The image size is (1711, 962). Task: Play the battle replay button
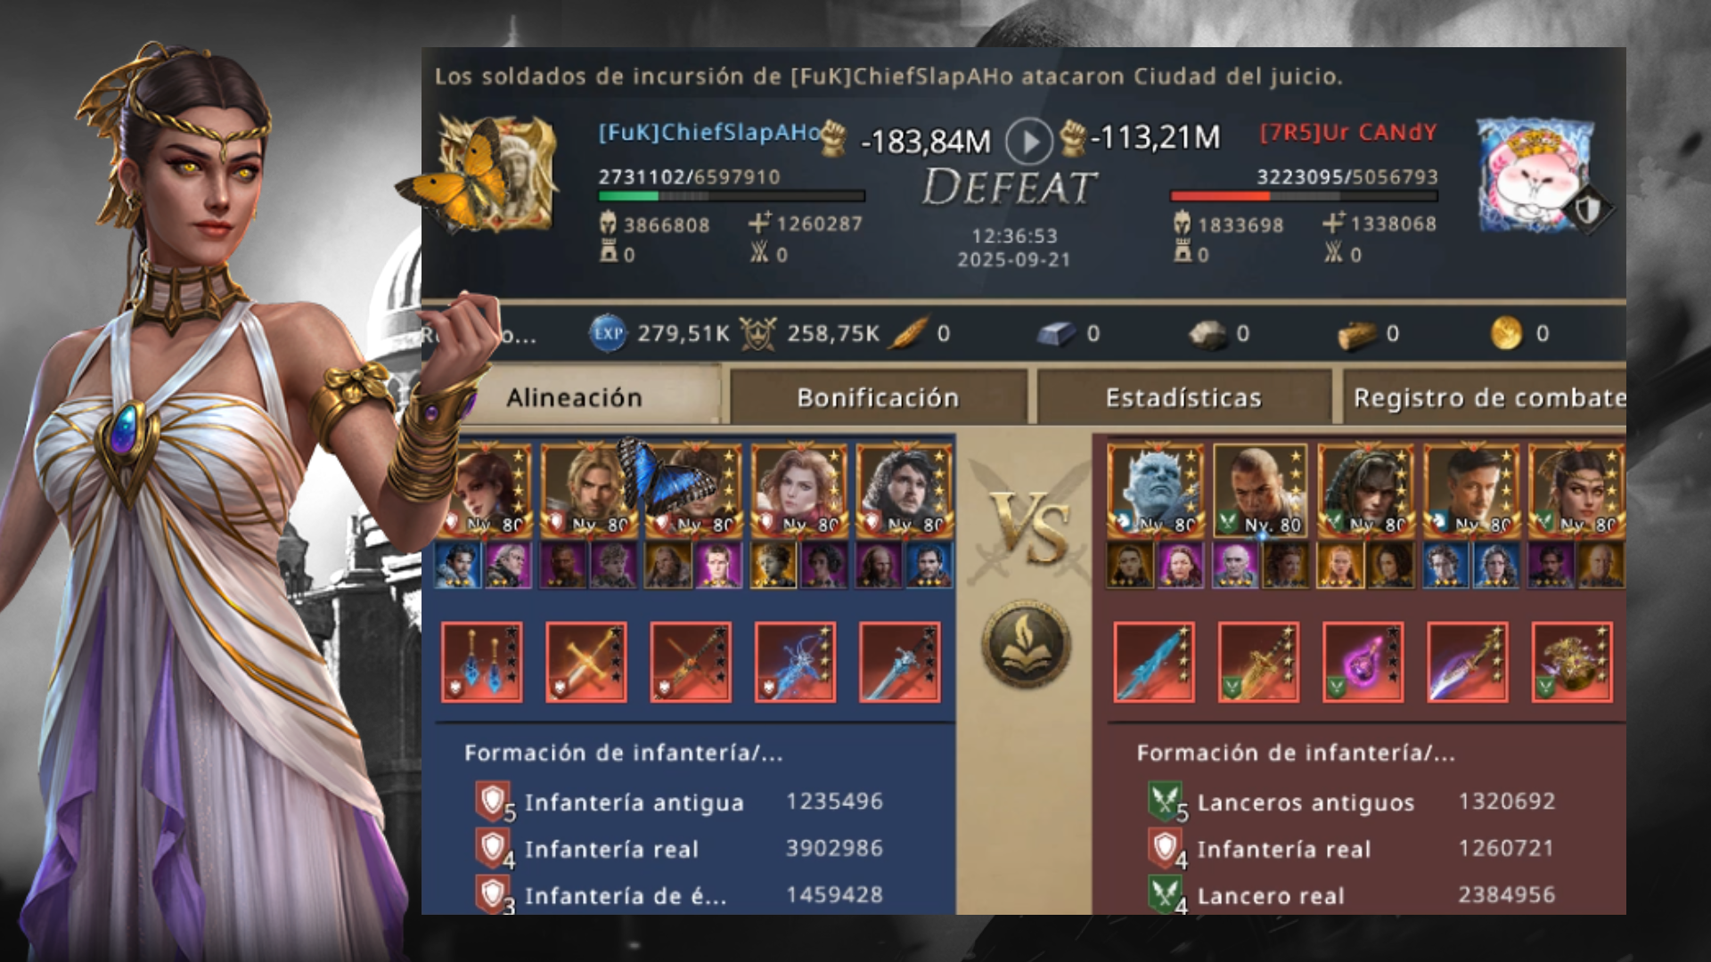[x=1029, y=141]
